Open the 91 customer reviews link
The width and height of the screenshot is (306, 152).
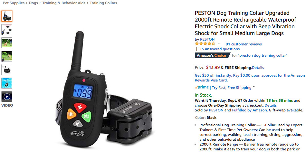pos(244,44)
